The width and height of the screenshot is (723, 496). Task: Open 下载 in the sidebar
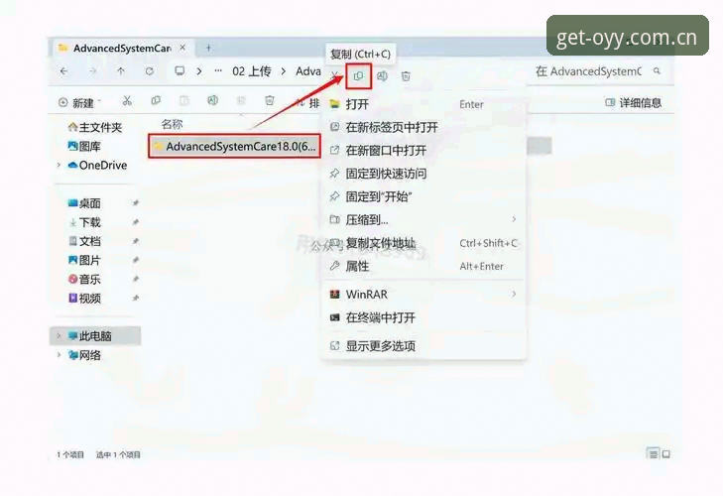(x=84, y=222)
